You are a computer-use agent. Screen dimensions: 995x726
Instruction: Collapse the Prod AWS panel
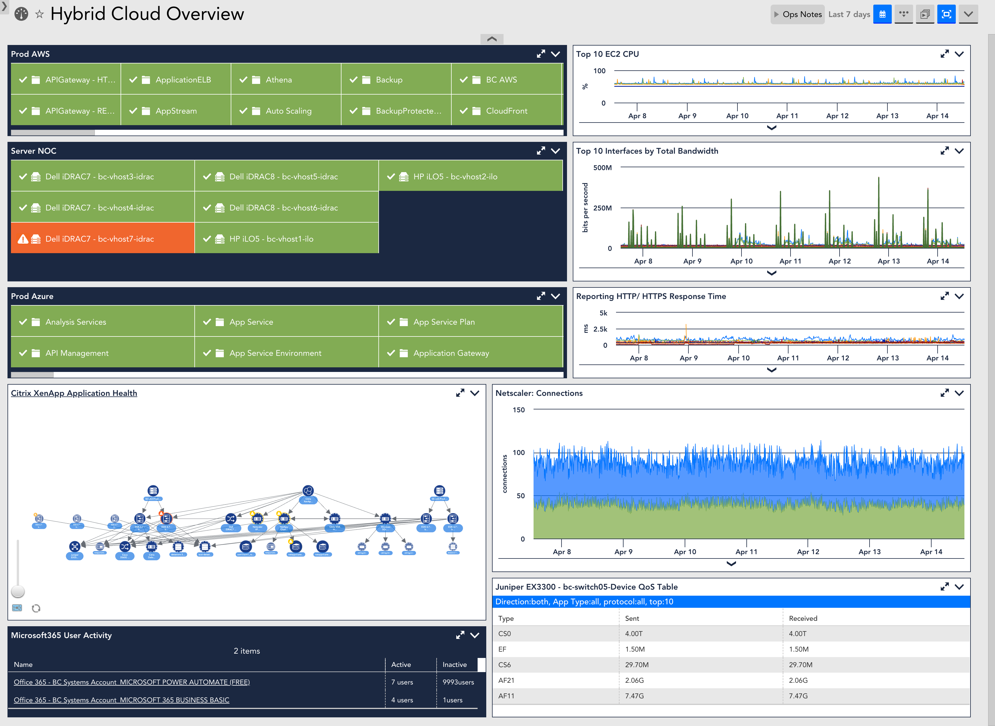click(x=555, y=54)
